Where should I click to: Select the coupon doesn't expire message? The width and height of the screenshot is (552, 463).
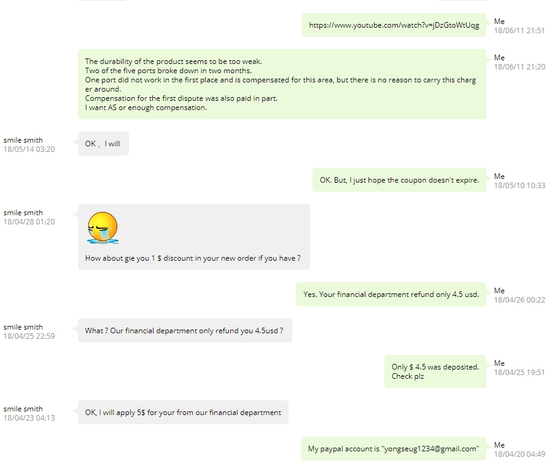tap(399, 180)
